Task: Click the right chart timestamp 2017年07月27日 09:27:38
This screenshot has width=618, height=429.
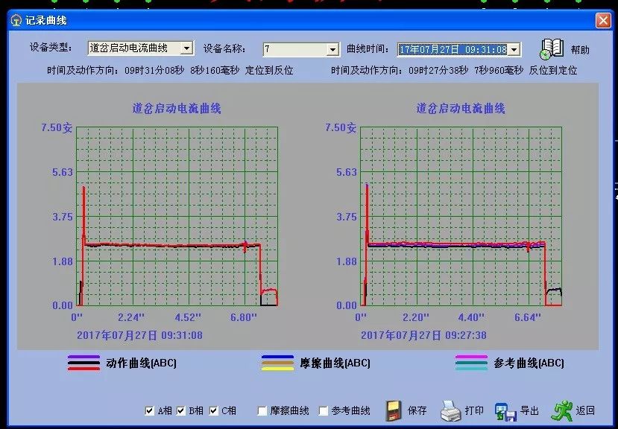Action: coord(423,335)
